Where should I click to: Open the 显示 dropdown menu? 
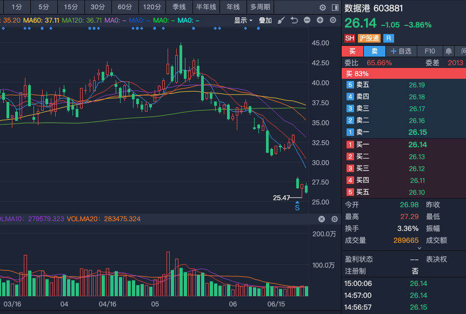(x=243, y=21)
